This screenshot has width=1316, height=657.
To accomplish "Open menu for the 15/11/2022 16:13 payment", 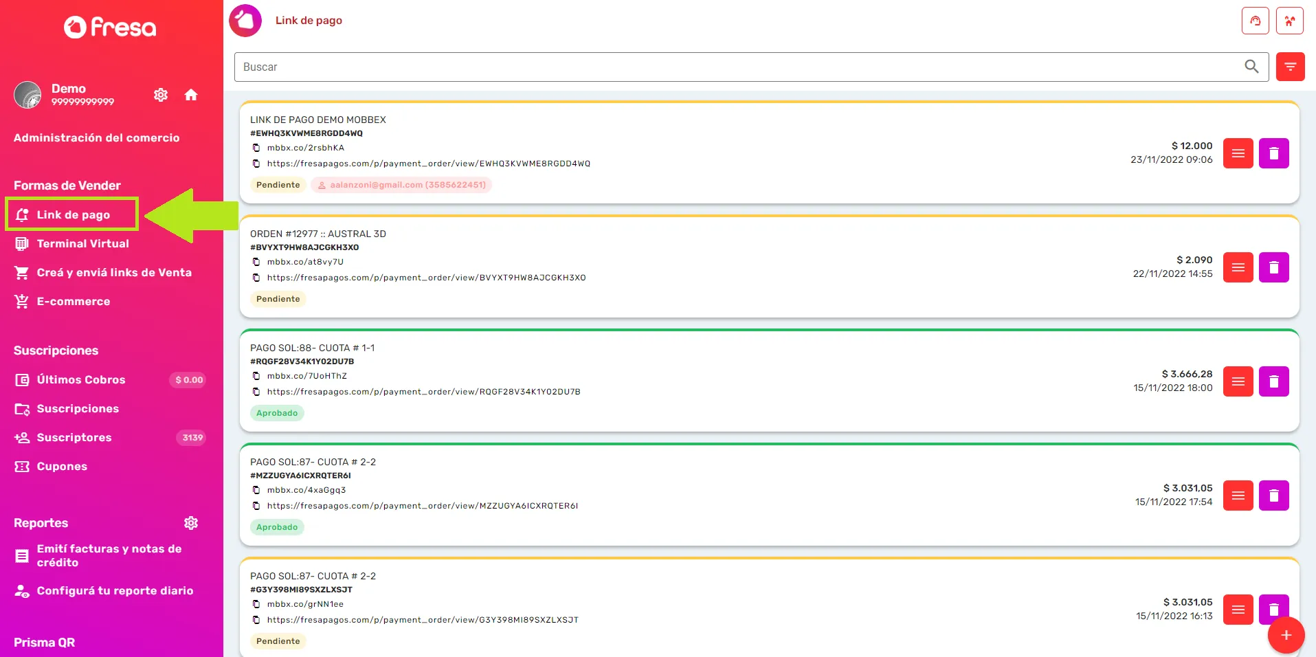I will (x=1238, y=610).
